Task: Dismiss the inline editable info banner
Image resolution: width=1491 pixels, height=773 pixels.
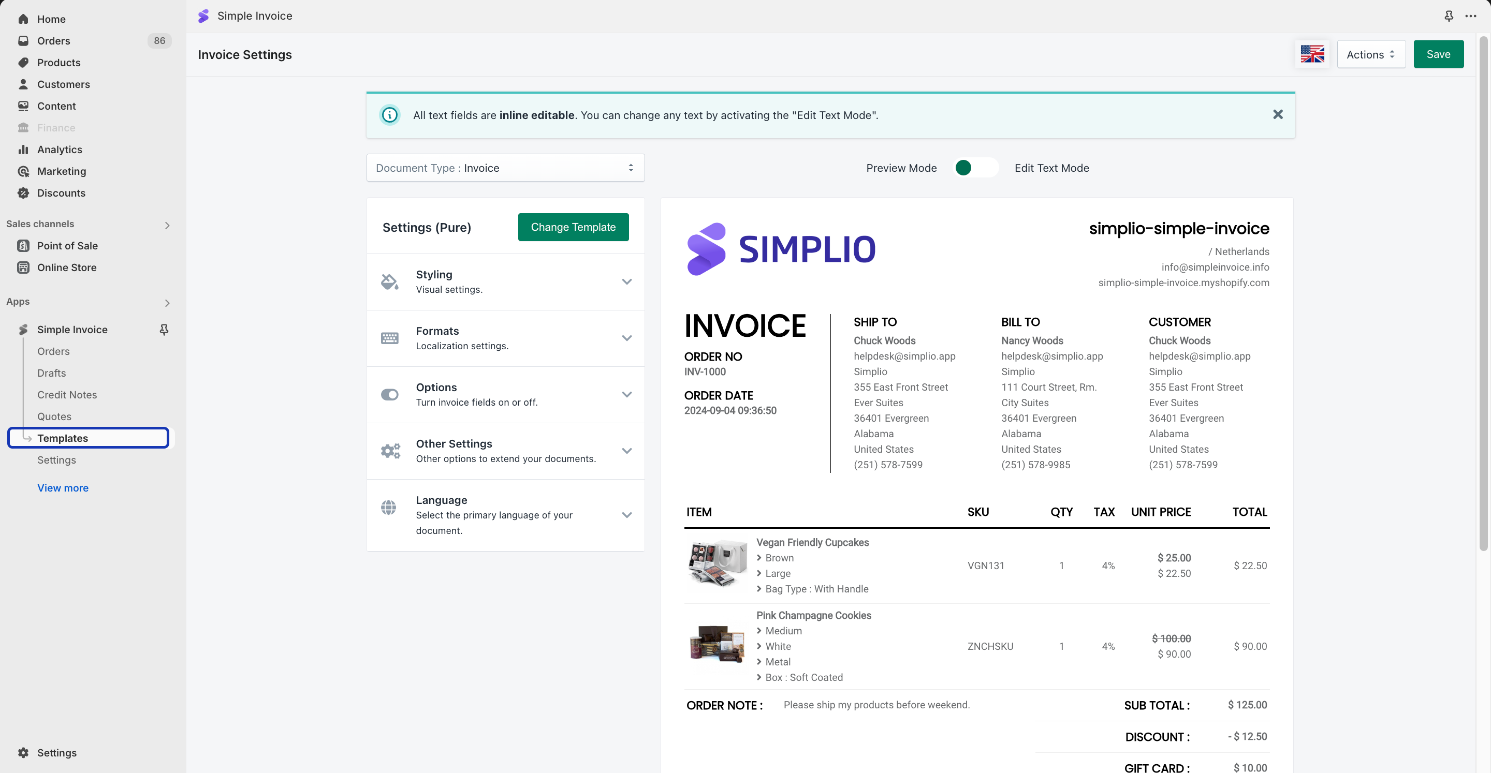Action: (1277, 114)
